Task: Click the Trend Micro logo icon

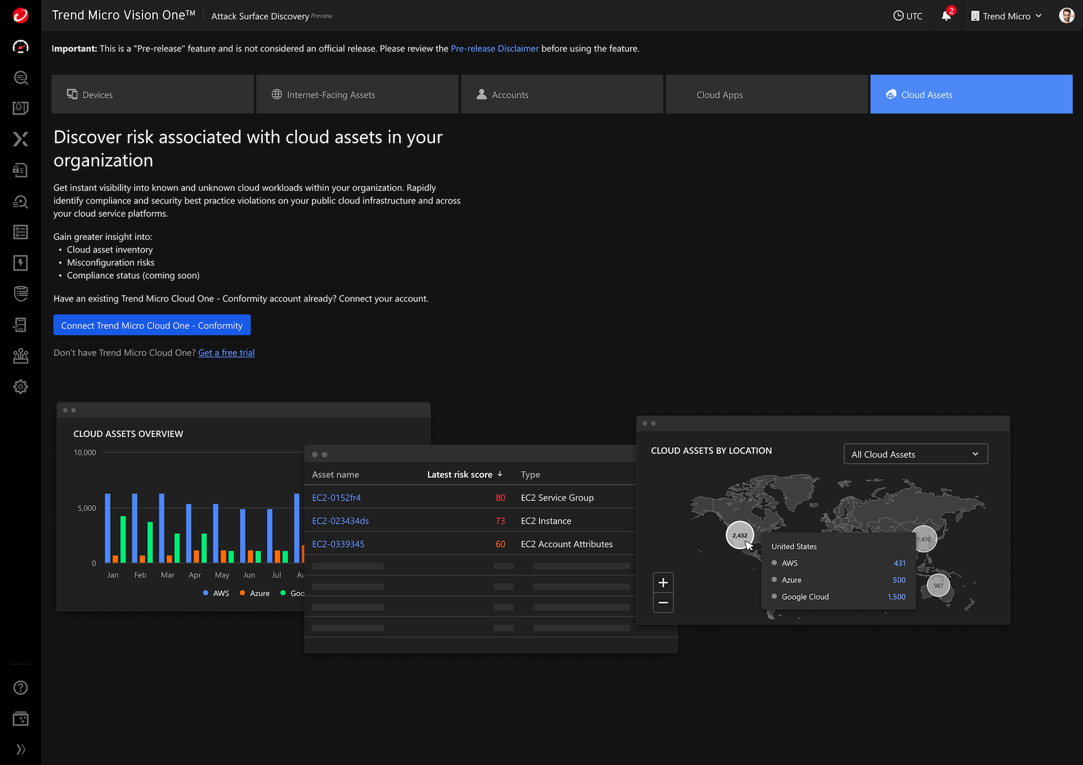Action: (21, 15)
